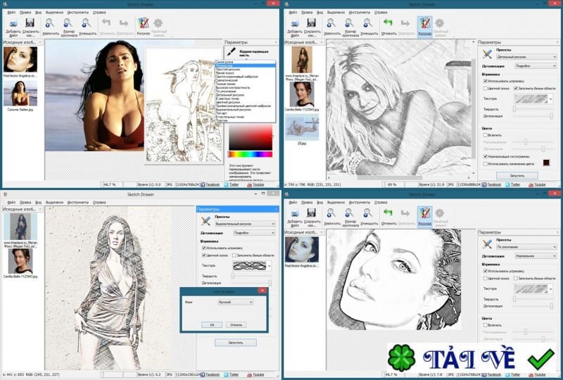
Task: Click Zoom Out magnifier in top-right window
Action: pos(367,23)
